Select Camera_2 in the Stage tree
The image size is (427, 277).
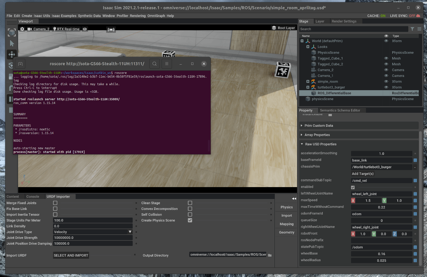point(325,70)
